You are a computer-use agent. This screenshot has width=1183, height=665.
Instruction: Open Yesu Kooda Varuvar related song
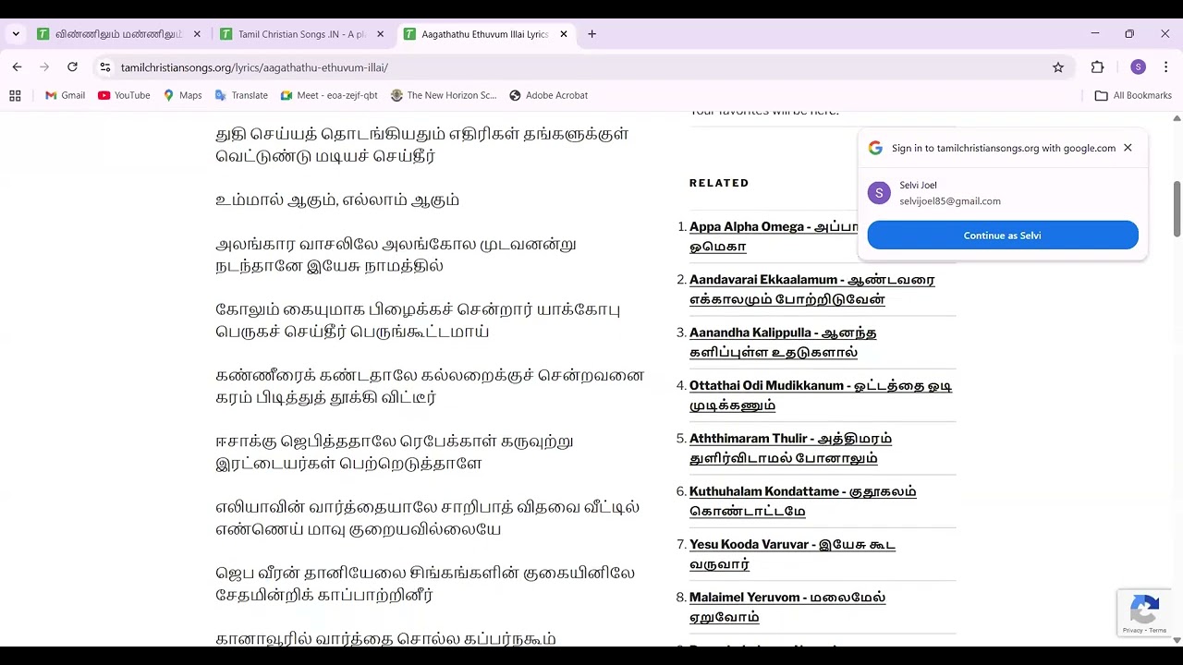click(x=792, y=554)
